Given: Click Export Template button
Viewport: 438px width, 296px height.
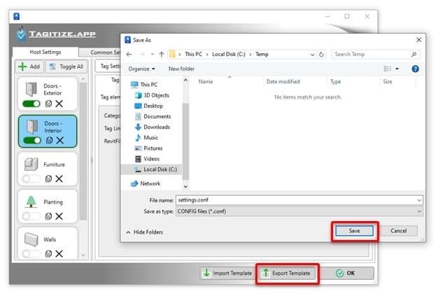Looking at the screenshot, I should (288, 273).
